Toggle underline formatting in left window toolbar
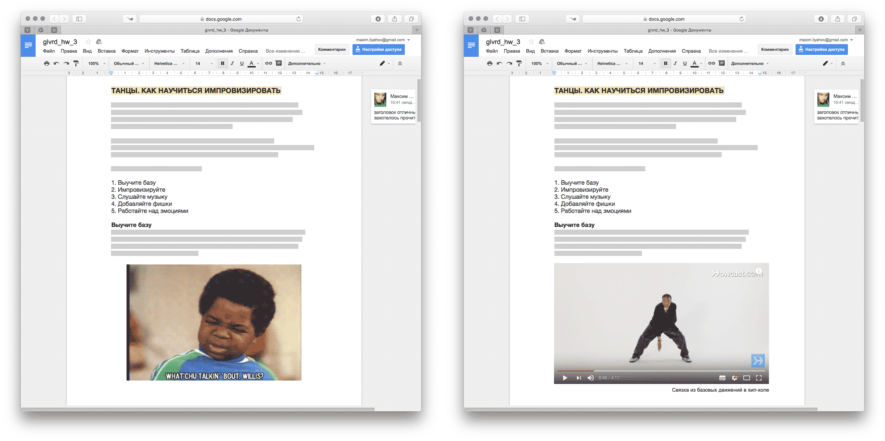 click(242, 63)
